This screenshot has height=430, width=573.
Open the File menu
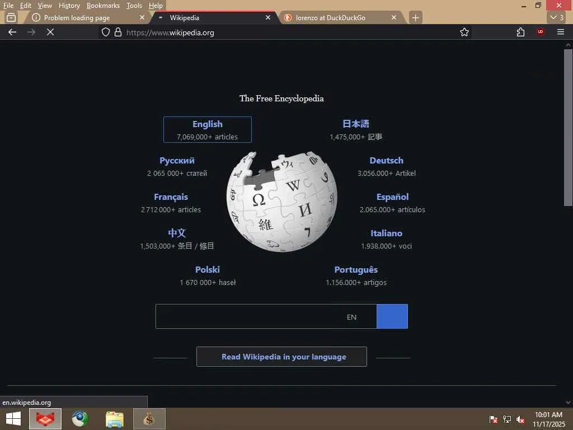(8, 6)
